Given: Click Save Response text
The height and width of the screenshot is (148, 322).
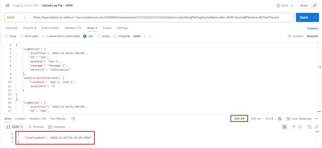Looking at the screenshot, I should [x=302, y=119].
